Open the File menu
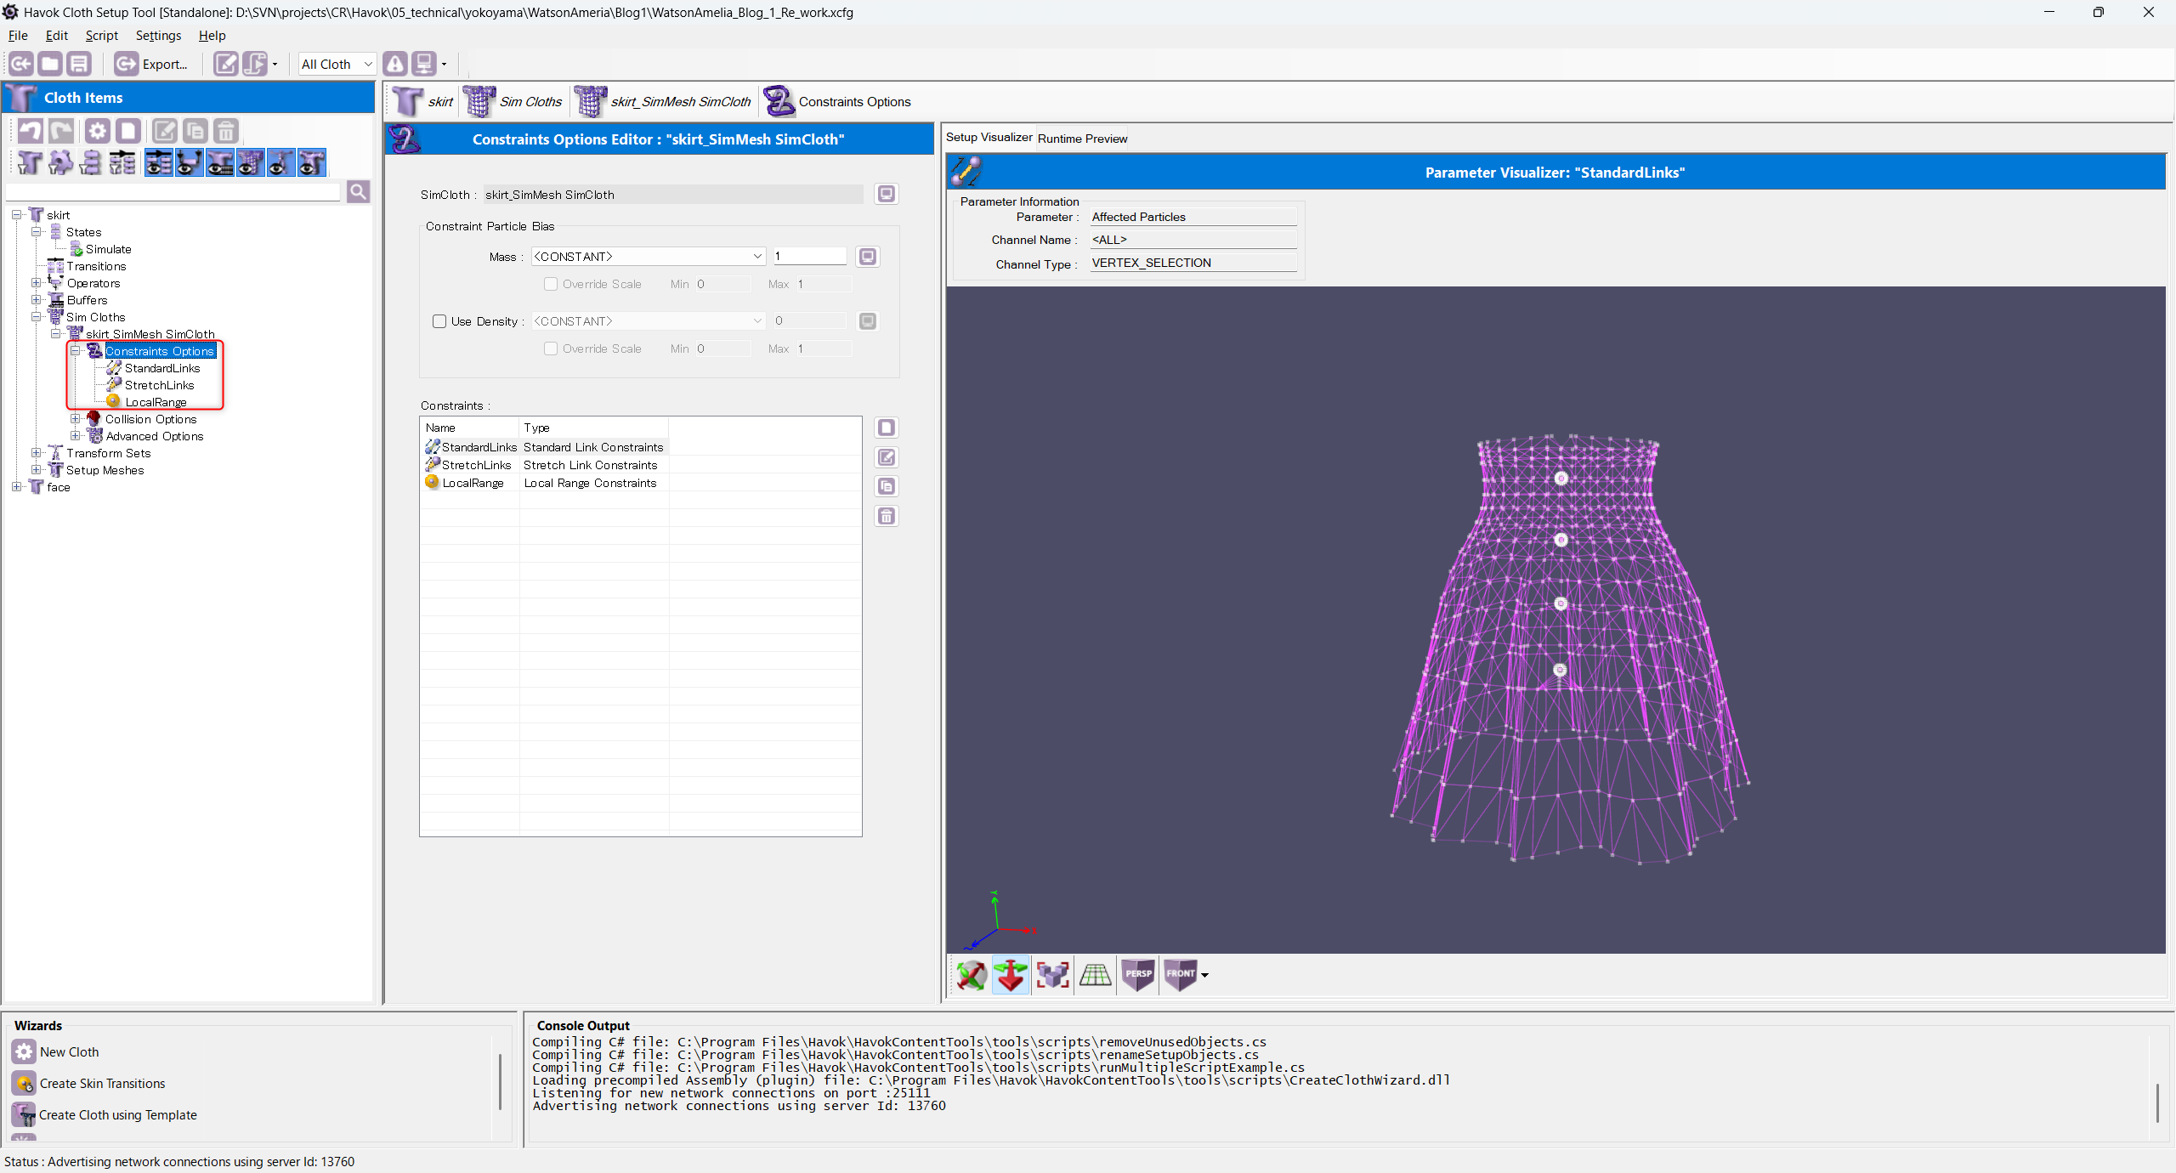This screenshot has height=1173, width=2176. pos(18,36)
